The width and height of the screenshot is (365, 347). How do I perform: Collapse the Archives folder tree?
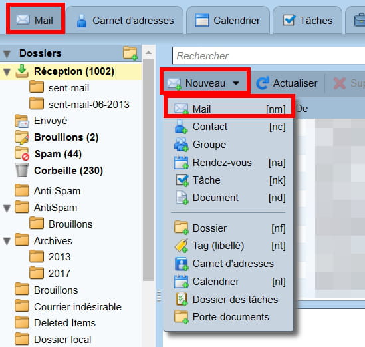[x=7, y=241]
